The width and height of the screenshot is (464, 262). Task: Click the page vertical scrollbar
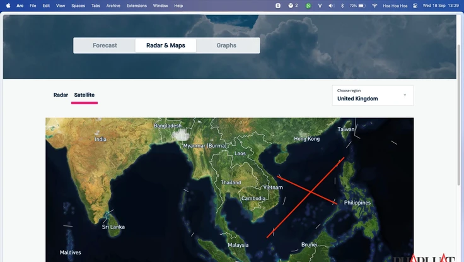[459, 115]
